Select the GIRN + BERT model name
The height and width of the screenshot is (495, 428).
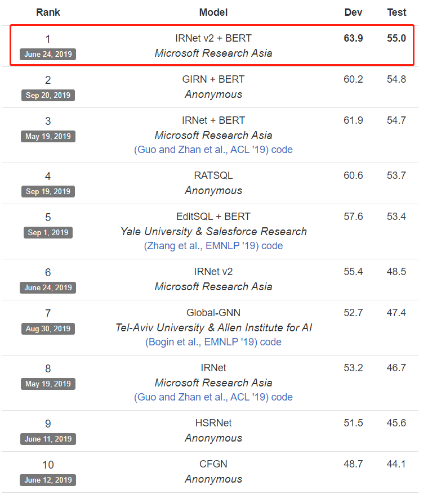(213, 79)
